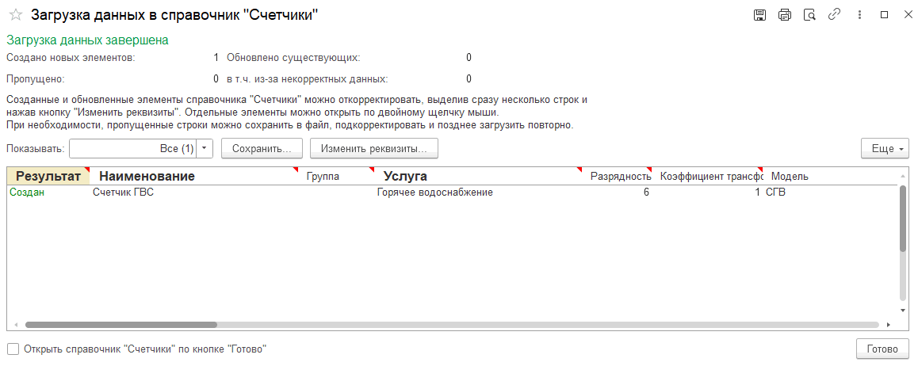Click the 'Пропущено:' label
Screen dimensions: 918x366
tap(35, 78)
